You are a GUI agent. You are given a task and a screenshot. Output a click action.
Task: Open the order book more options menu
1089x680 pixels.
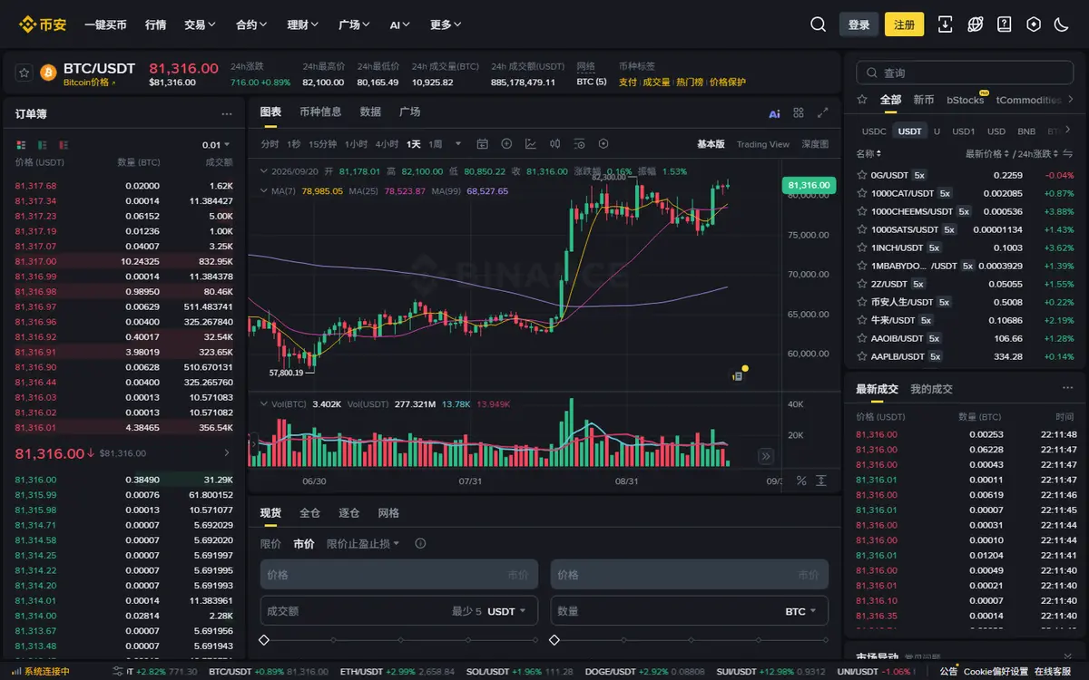(x=226, y=114)
